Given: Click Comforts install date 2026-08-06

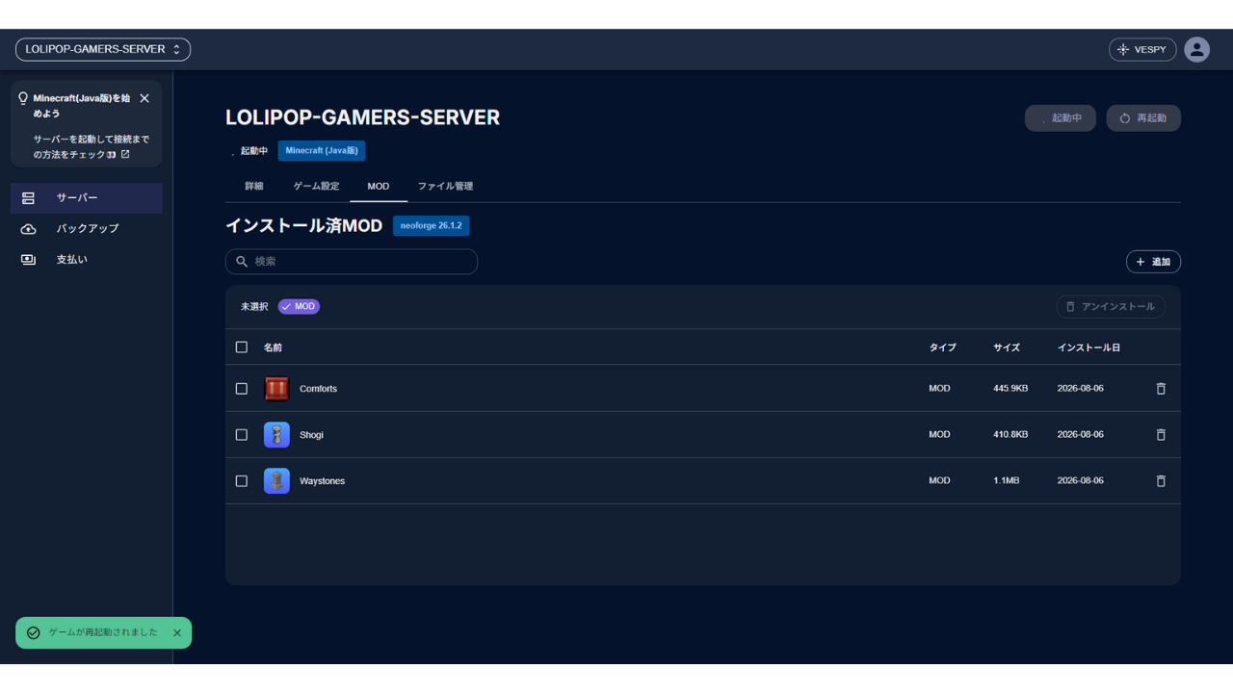Looking at the screenshot, I should pos(1080,389).
